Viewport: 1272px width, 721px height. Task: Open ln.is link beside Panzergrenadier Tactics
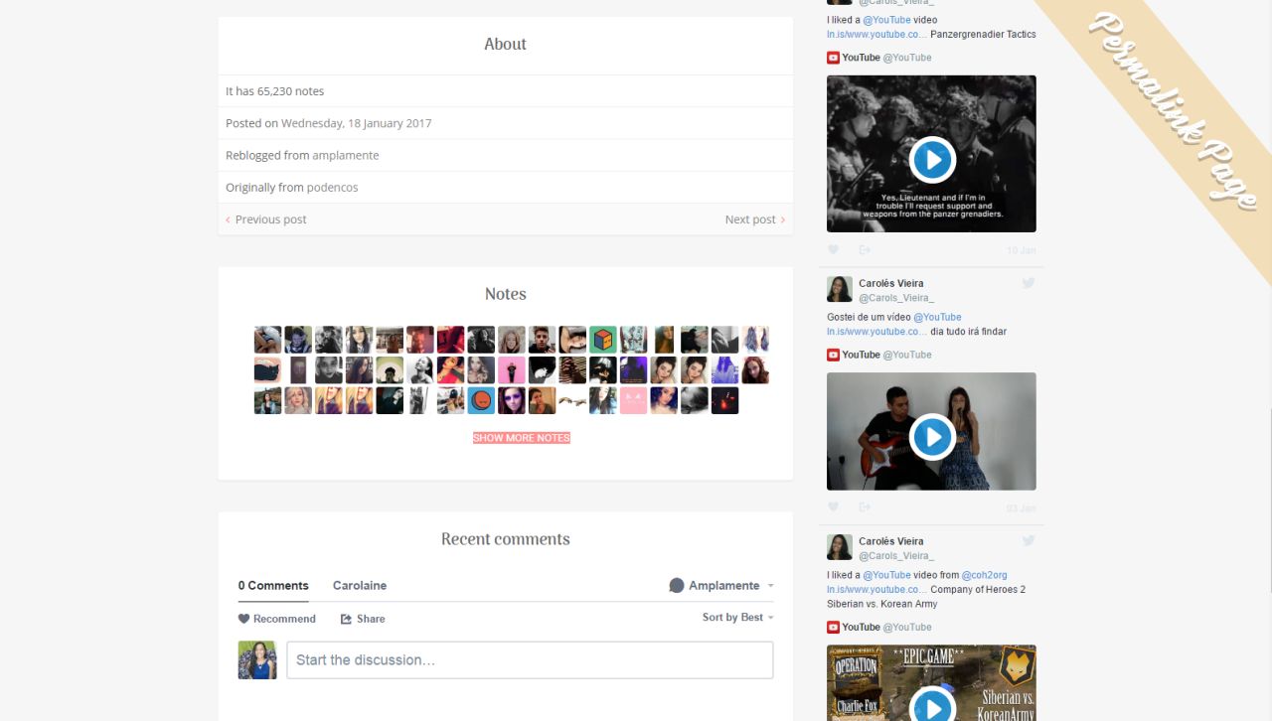pos(876,34)
